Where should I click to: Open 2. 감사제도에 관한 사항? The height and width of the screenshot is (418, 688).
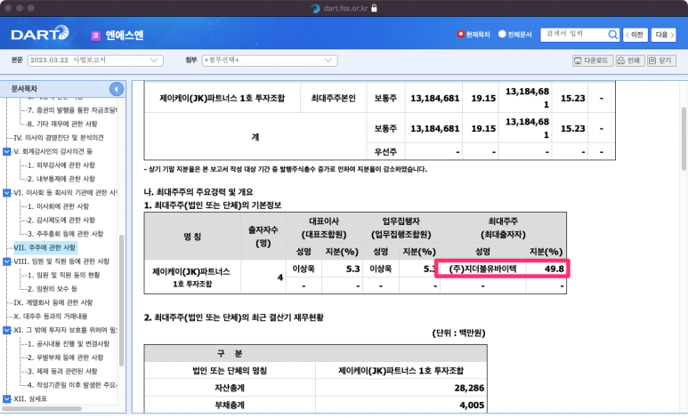click(x=61, y=221)
